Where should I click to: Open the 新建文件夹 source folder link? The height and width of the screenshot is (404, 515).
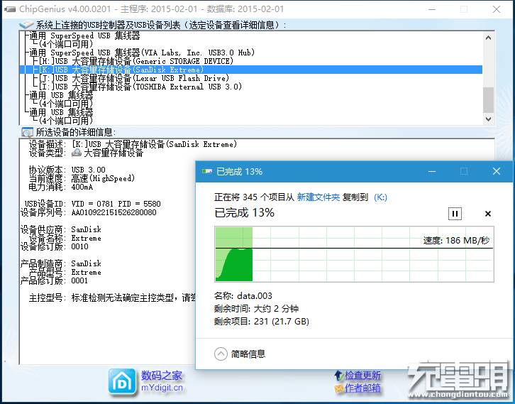point(319,197)
